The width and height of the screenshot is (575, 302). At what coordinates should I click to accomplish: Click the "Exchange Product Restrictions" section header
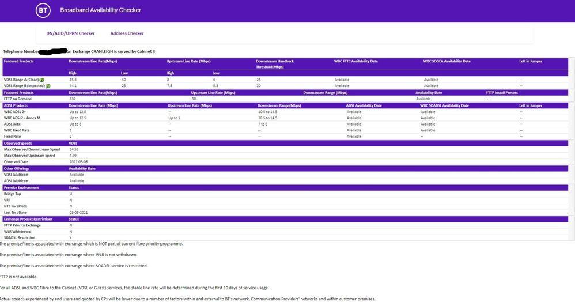pyautogui.click(x=28, y=220)
